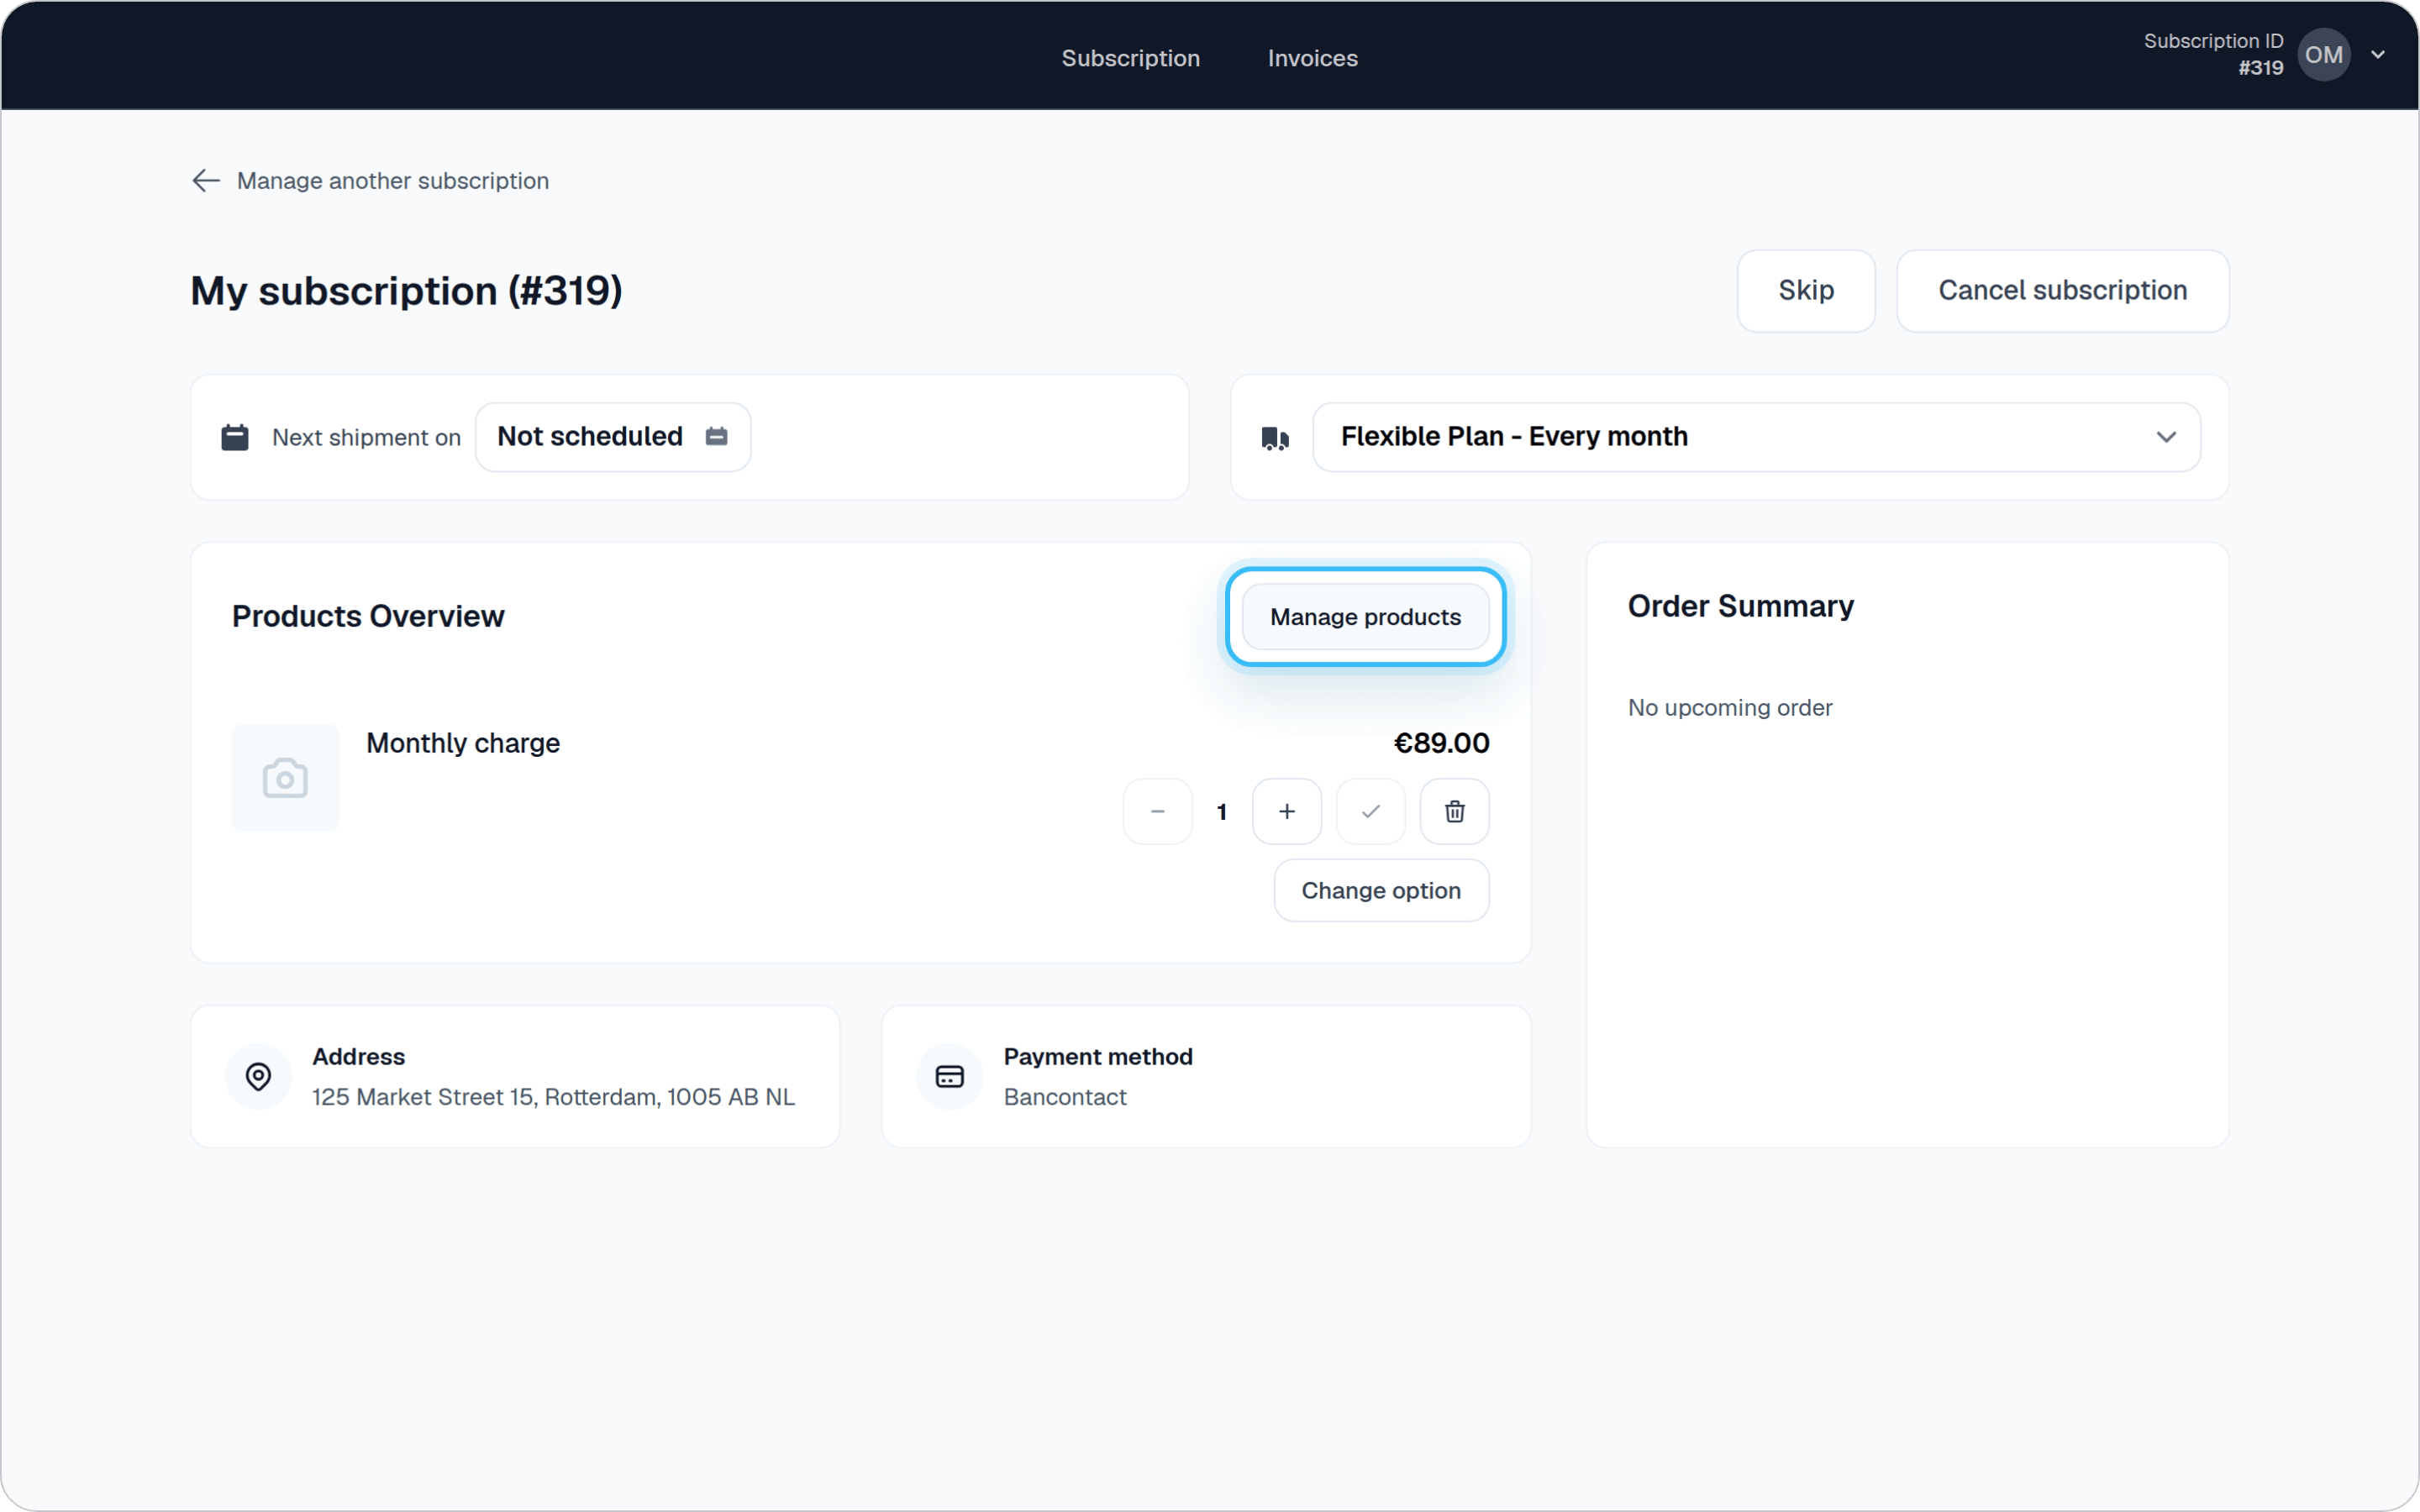Click the plan dropdown chevron arrow
This screenshot has height=1512, width=2420.
click(x=2166, y=437)
